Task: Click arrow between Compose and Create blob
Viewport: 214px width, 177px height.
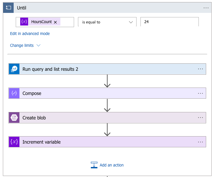Action: [107, 105]
